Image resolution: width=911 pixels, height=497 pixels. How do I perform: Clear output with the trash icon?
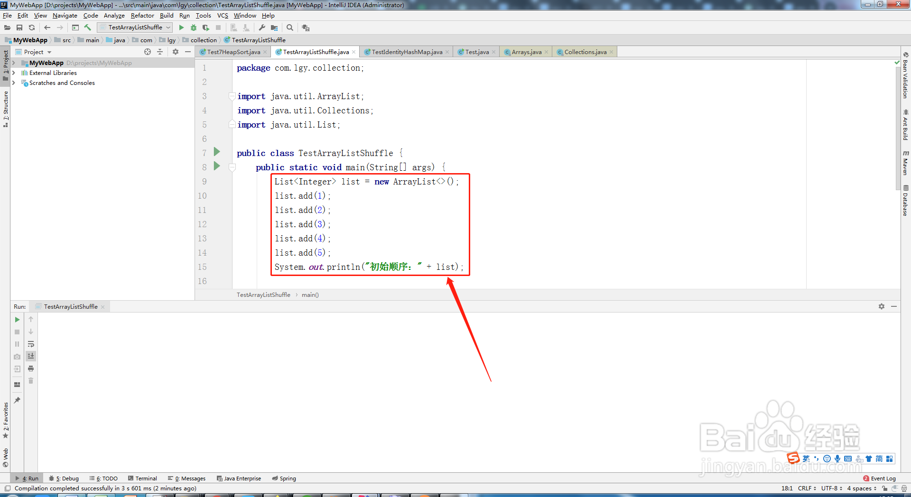31,381
